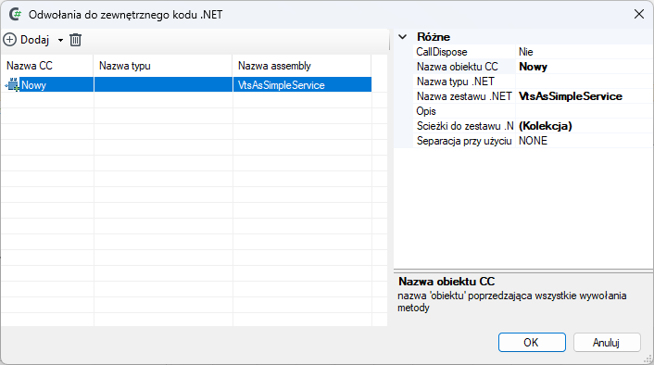
Task: Click the Różne category heading text
Action: point(434,37)
